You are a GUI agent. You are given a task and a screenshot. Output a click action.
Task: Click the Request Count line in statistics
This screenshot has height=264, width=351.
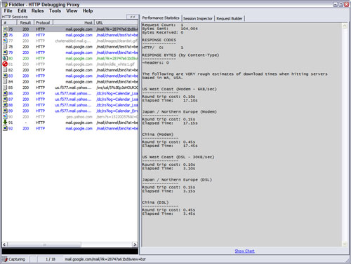163,25
